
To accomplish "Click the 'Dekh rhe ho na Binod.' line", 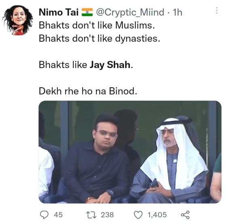I will [x=88, y=91].
